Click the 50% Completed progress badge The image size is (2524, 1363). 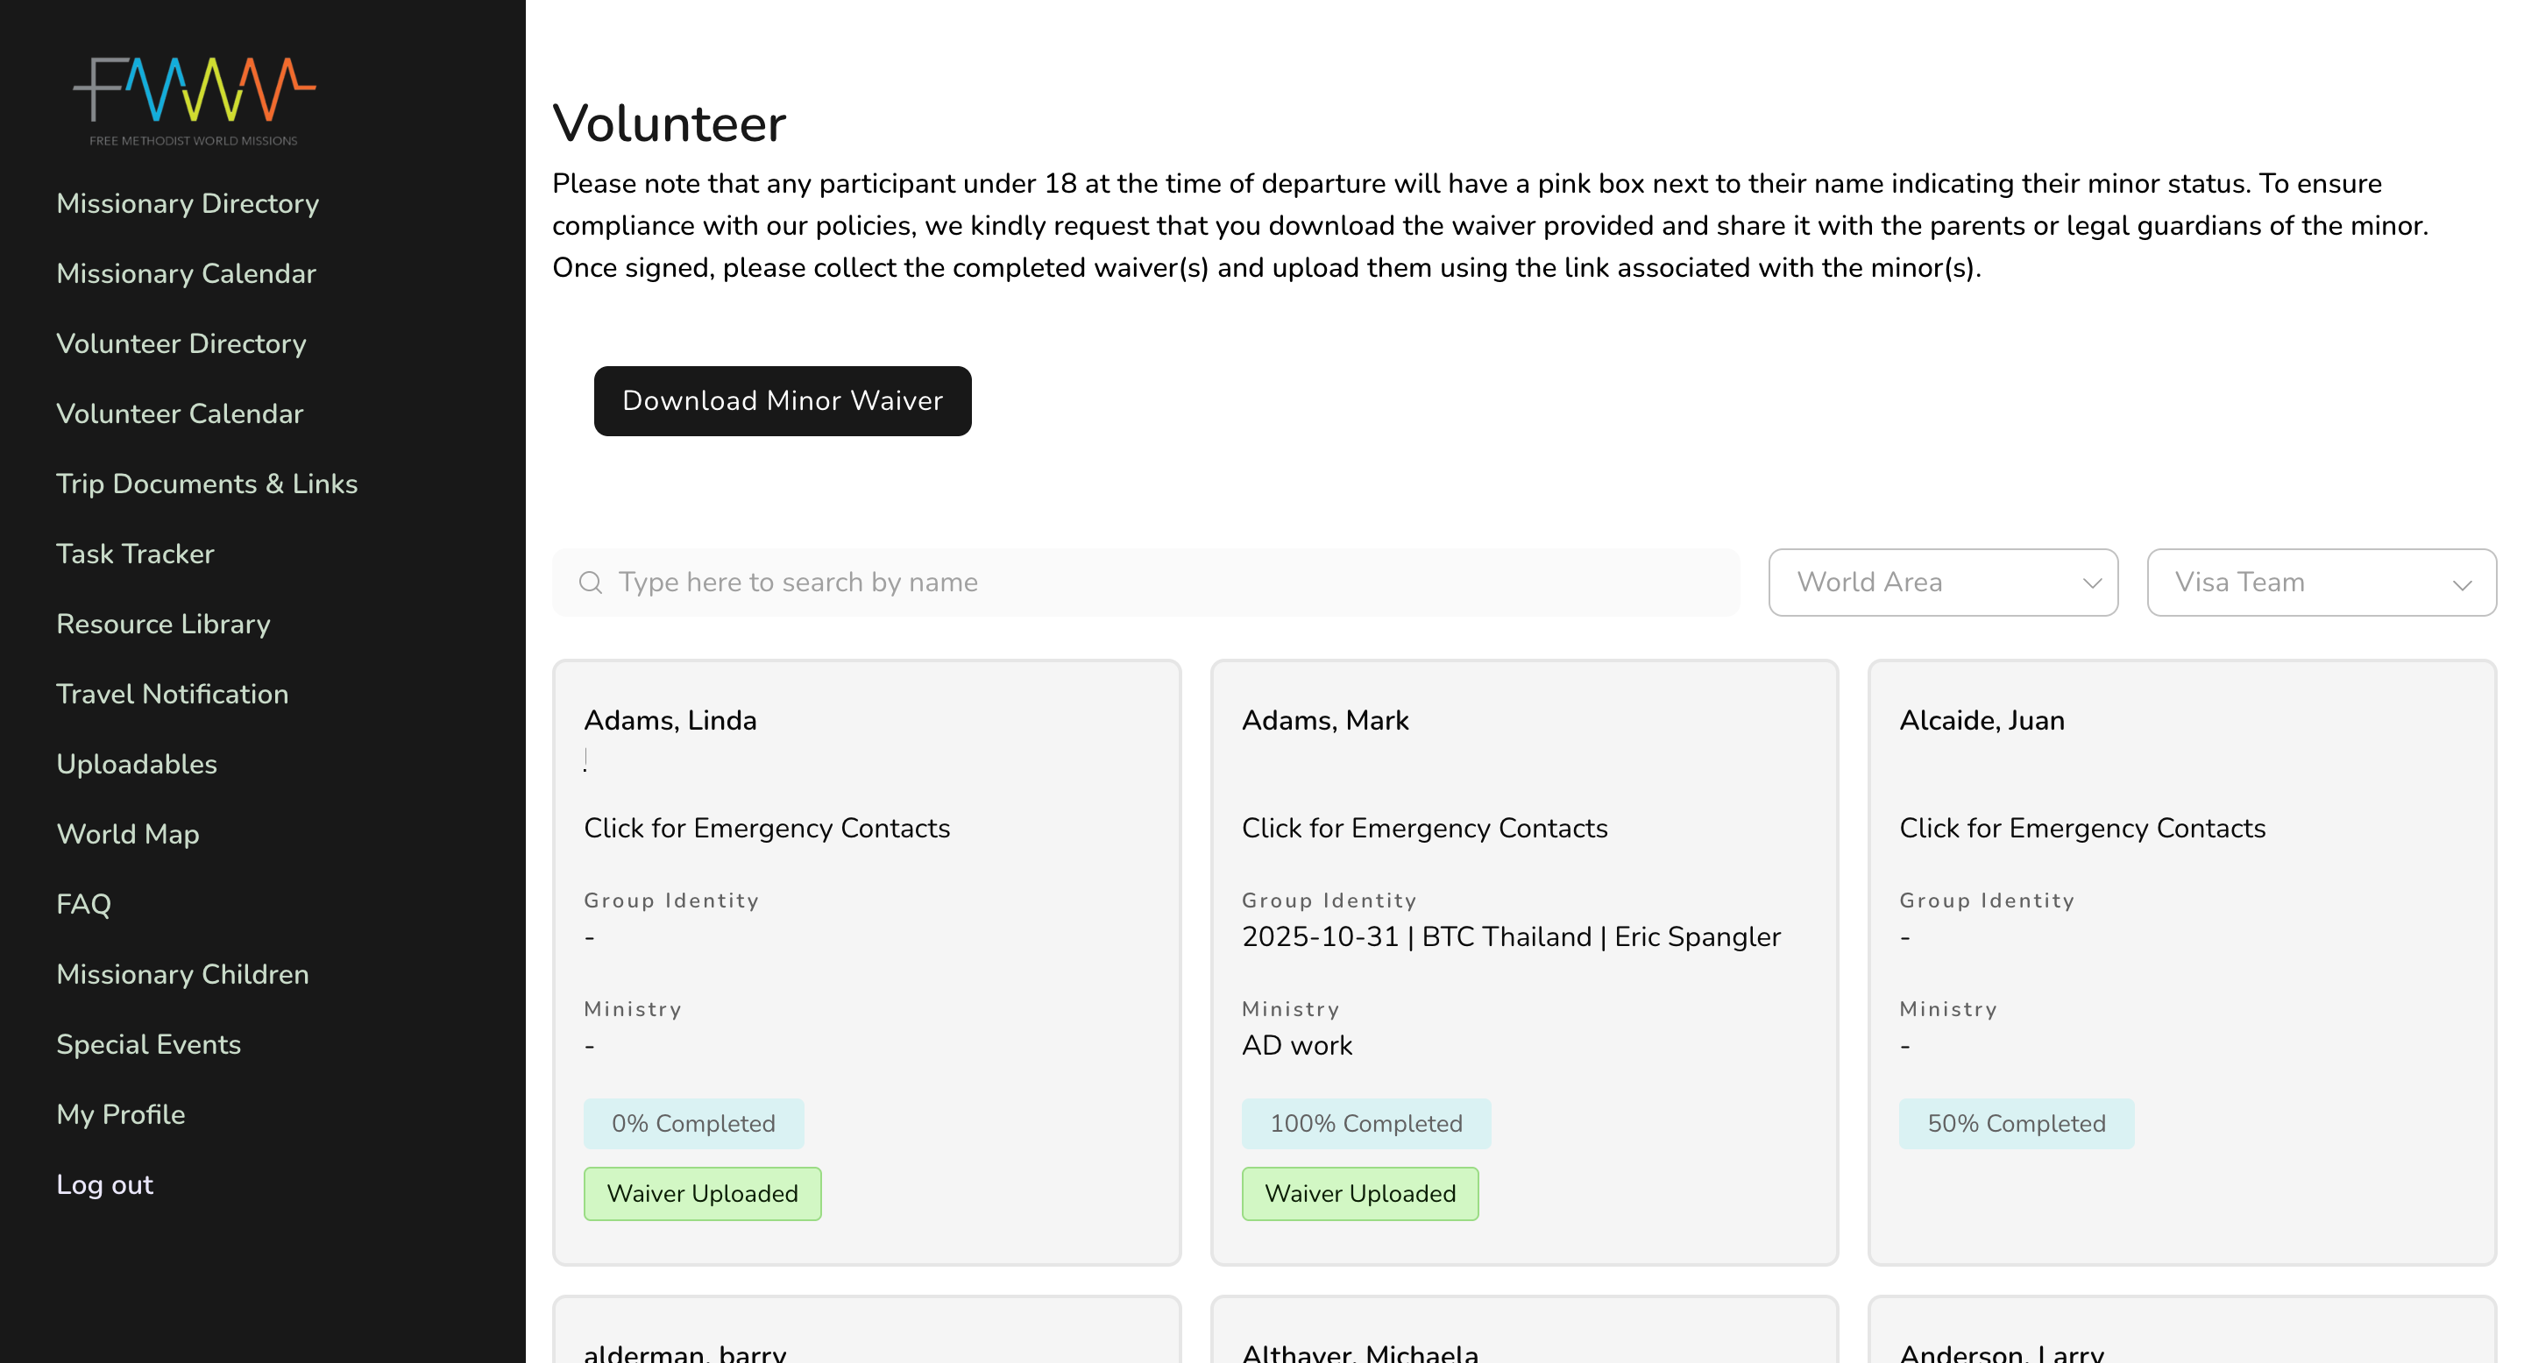coord(2016,1124)
